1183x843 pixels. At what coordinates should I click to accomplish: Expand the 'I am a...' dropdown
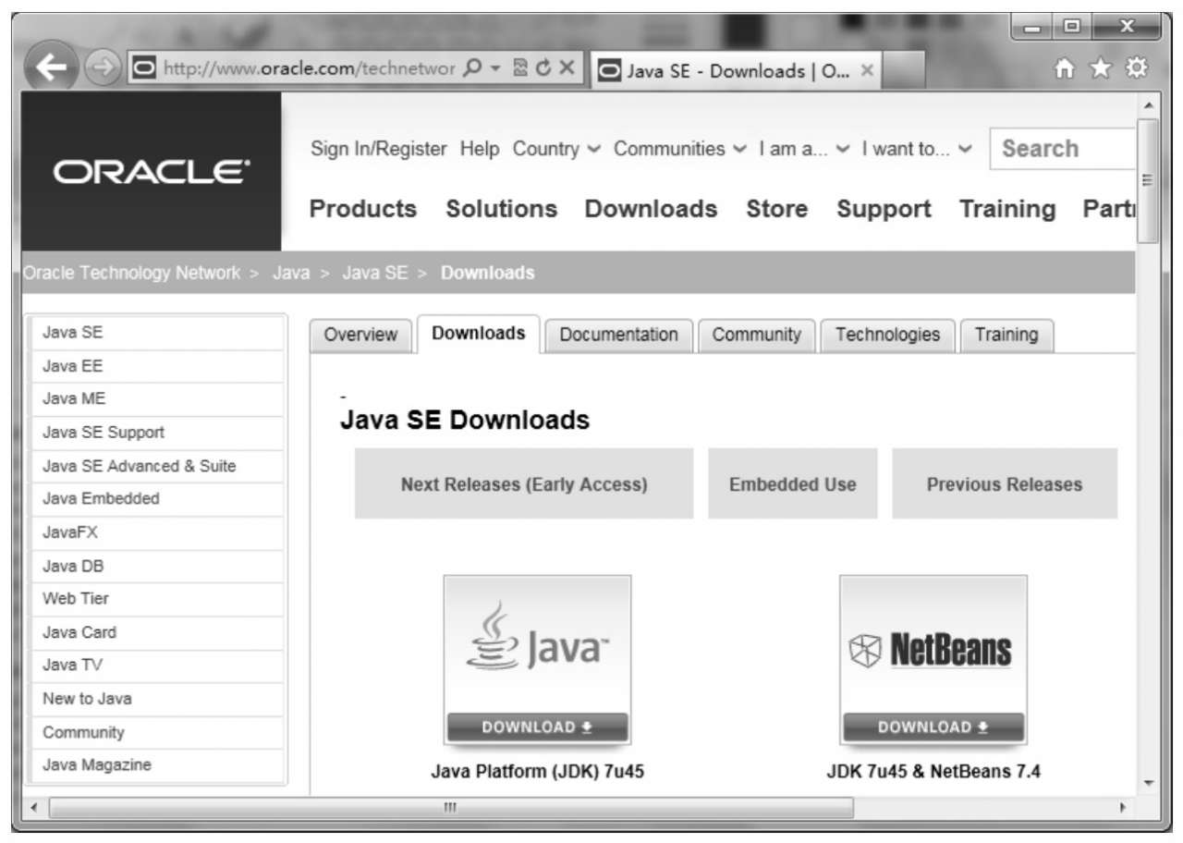coord(805,149)
